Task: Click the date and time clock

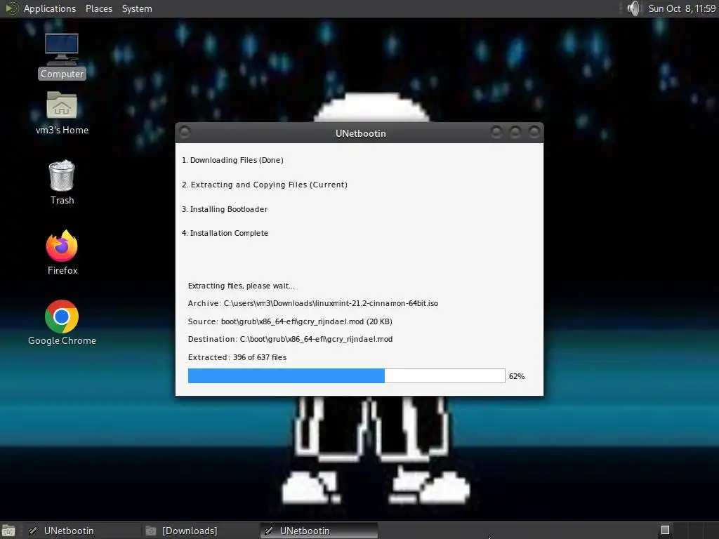Action: click(681, 8)
